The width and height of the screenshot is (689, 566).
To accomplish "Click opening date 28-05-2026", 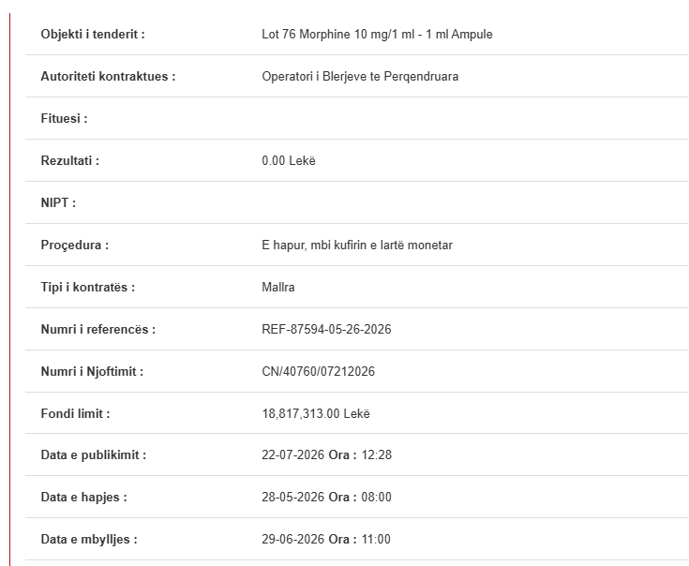I will 292,497.
